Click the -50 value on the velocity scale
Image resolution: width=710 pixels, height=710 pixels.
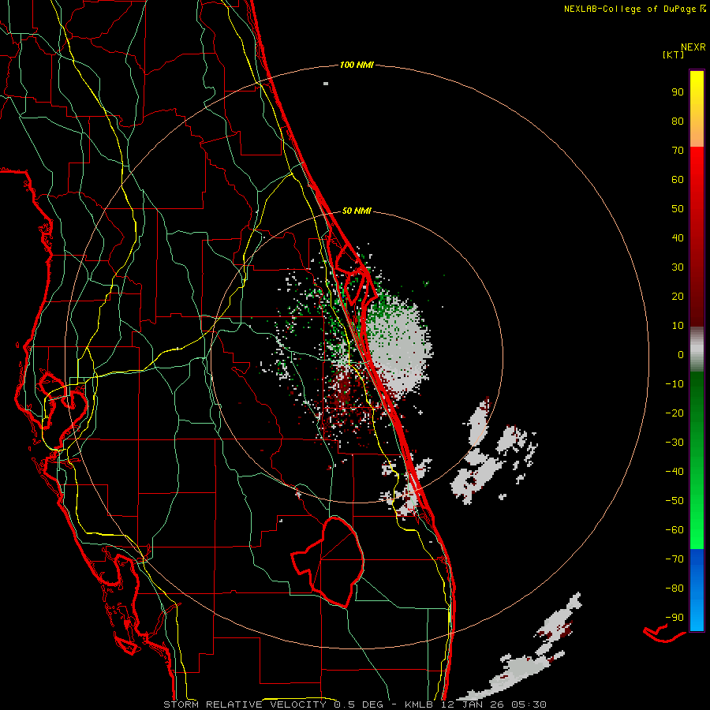pos(674,500)
